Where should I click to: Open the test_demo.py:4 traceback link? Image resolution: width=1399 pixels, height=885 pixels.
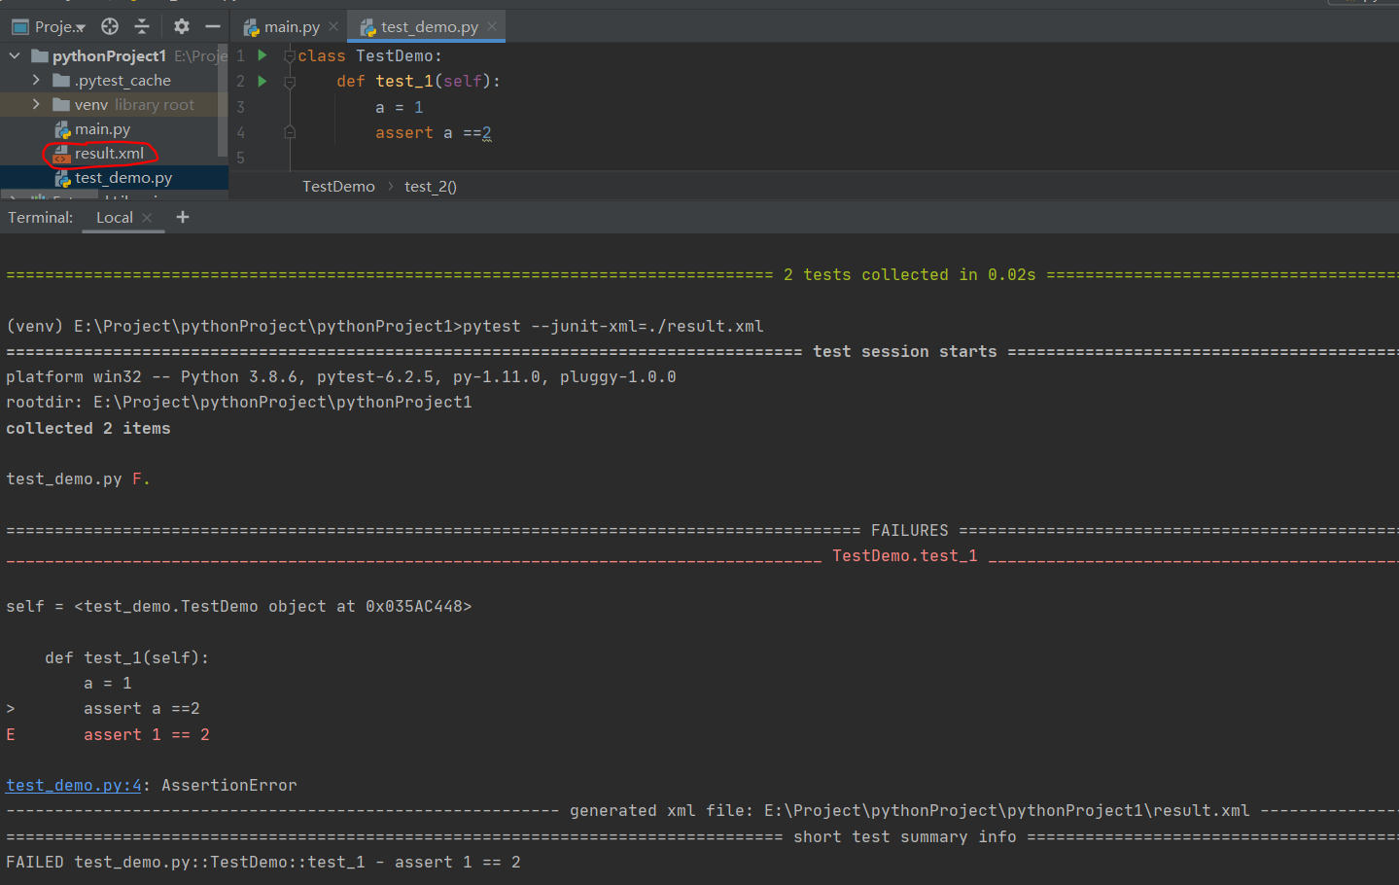tap(74, 785)
